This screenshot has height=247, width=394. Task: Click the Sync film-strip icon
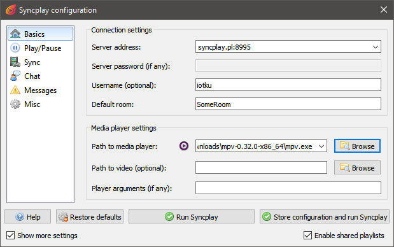pos(15,62)
